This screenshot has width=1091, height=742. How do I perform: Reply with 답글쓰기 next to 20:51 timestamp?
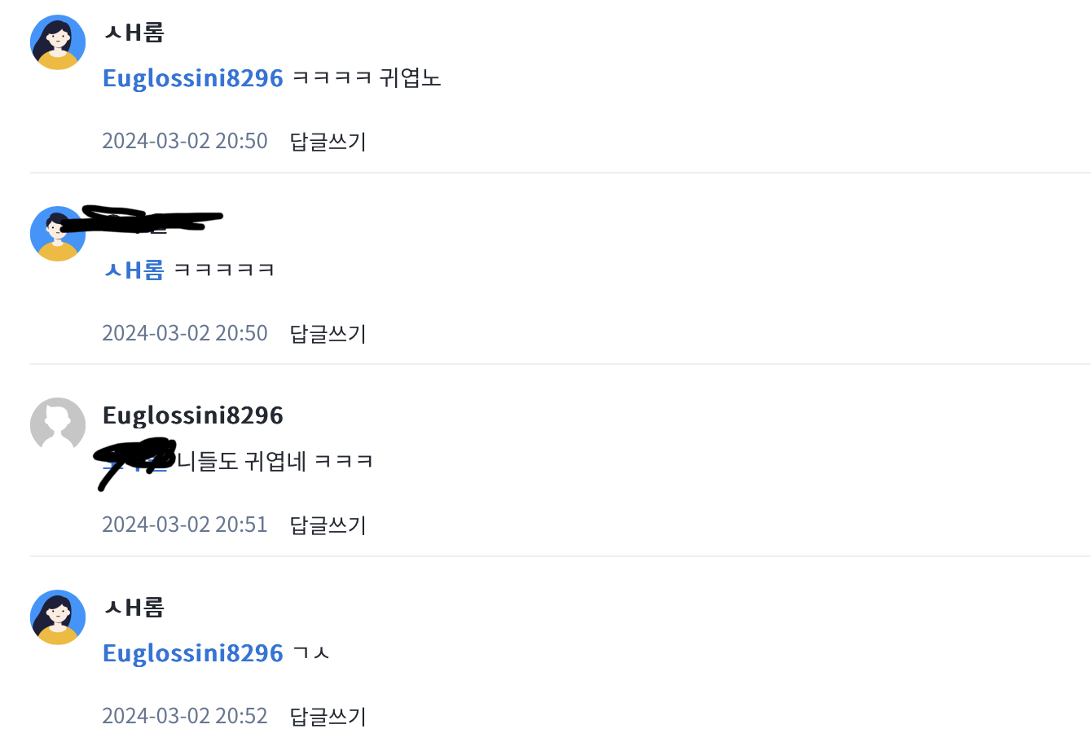tap(328, 525)
